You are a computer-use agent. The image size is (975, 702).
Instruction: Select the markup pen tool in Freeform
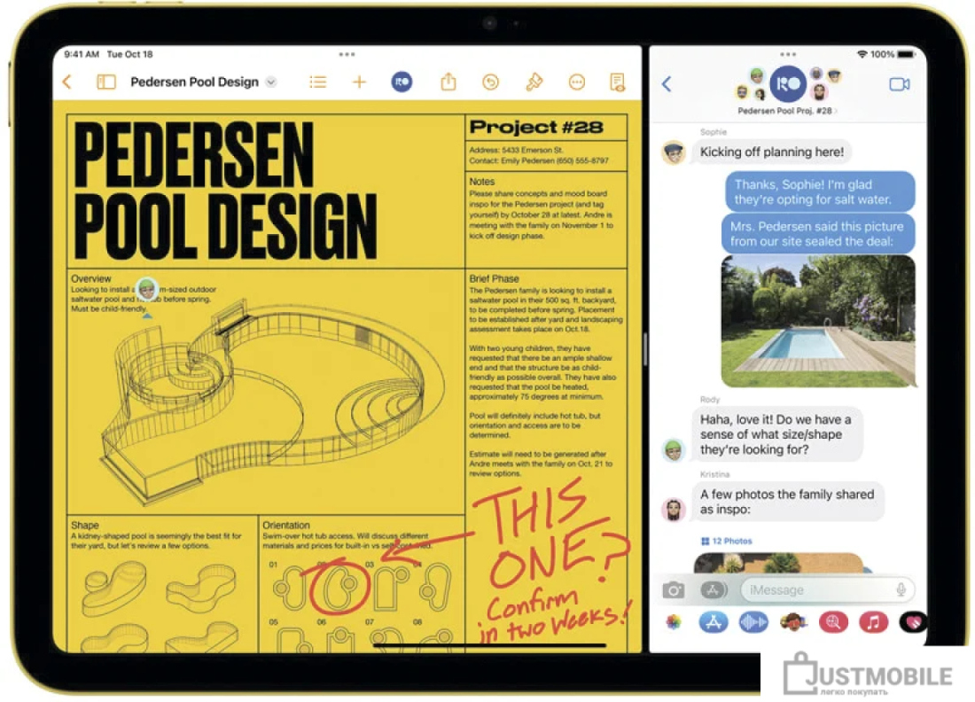534,82
